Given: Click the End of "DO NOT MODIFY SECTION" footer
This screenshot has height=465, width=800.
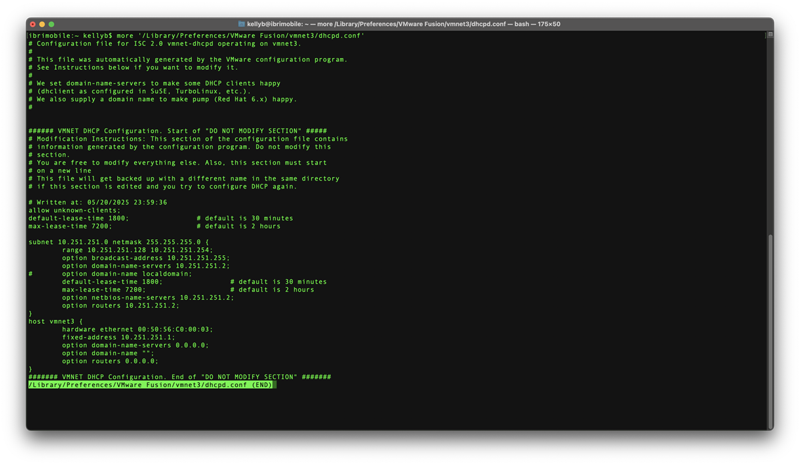Looking at the screenshot, I should (x=180, y=377).
